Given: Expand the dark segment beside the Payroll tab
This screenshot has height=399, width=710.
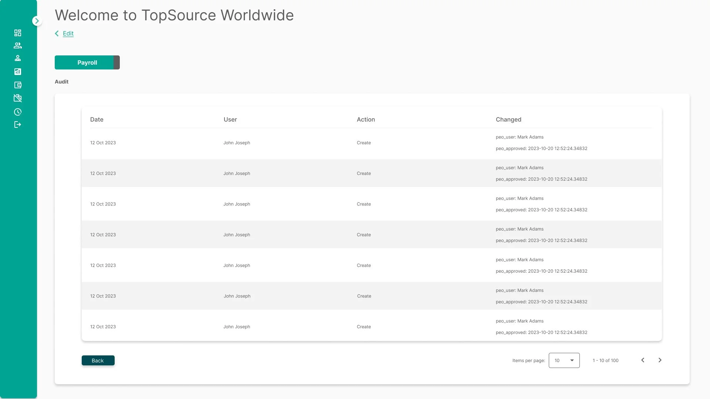Looking at the screenshot, I should coord(116,62).
